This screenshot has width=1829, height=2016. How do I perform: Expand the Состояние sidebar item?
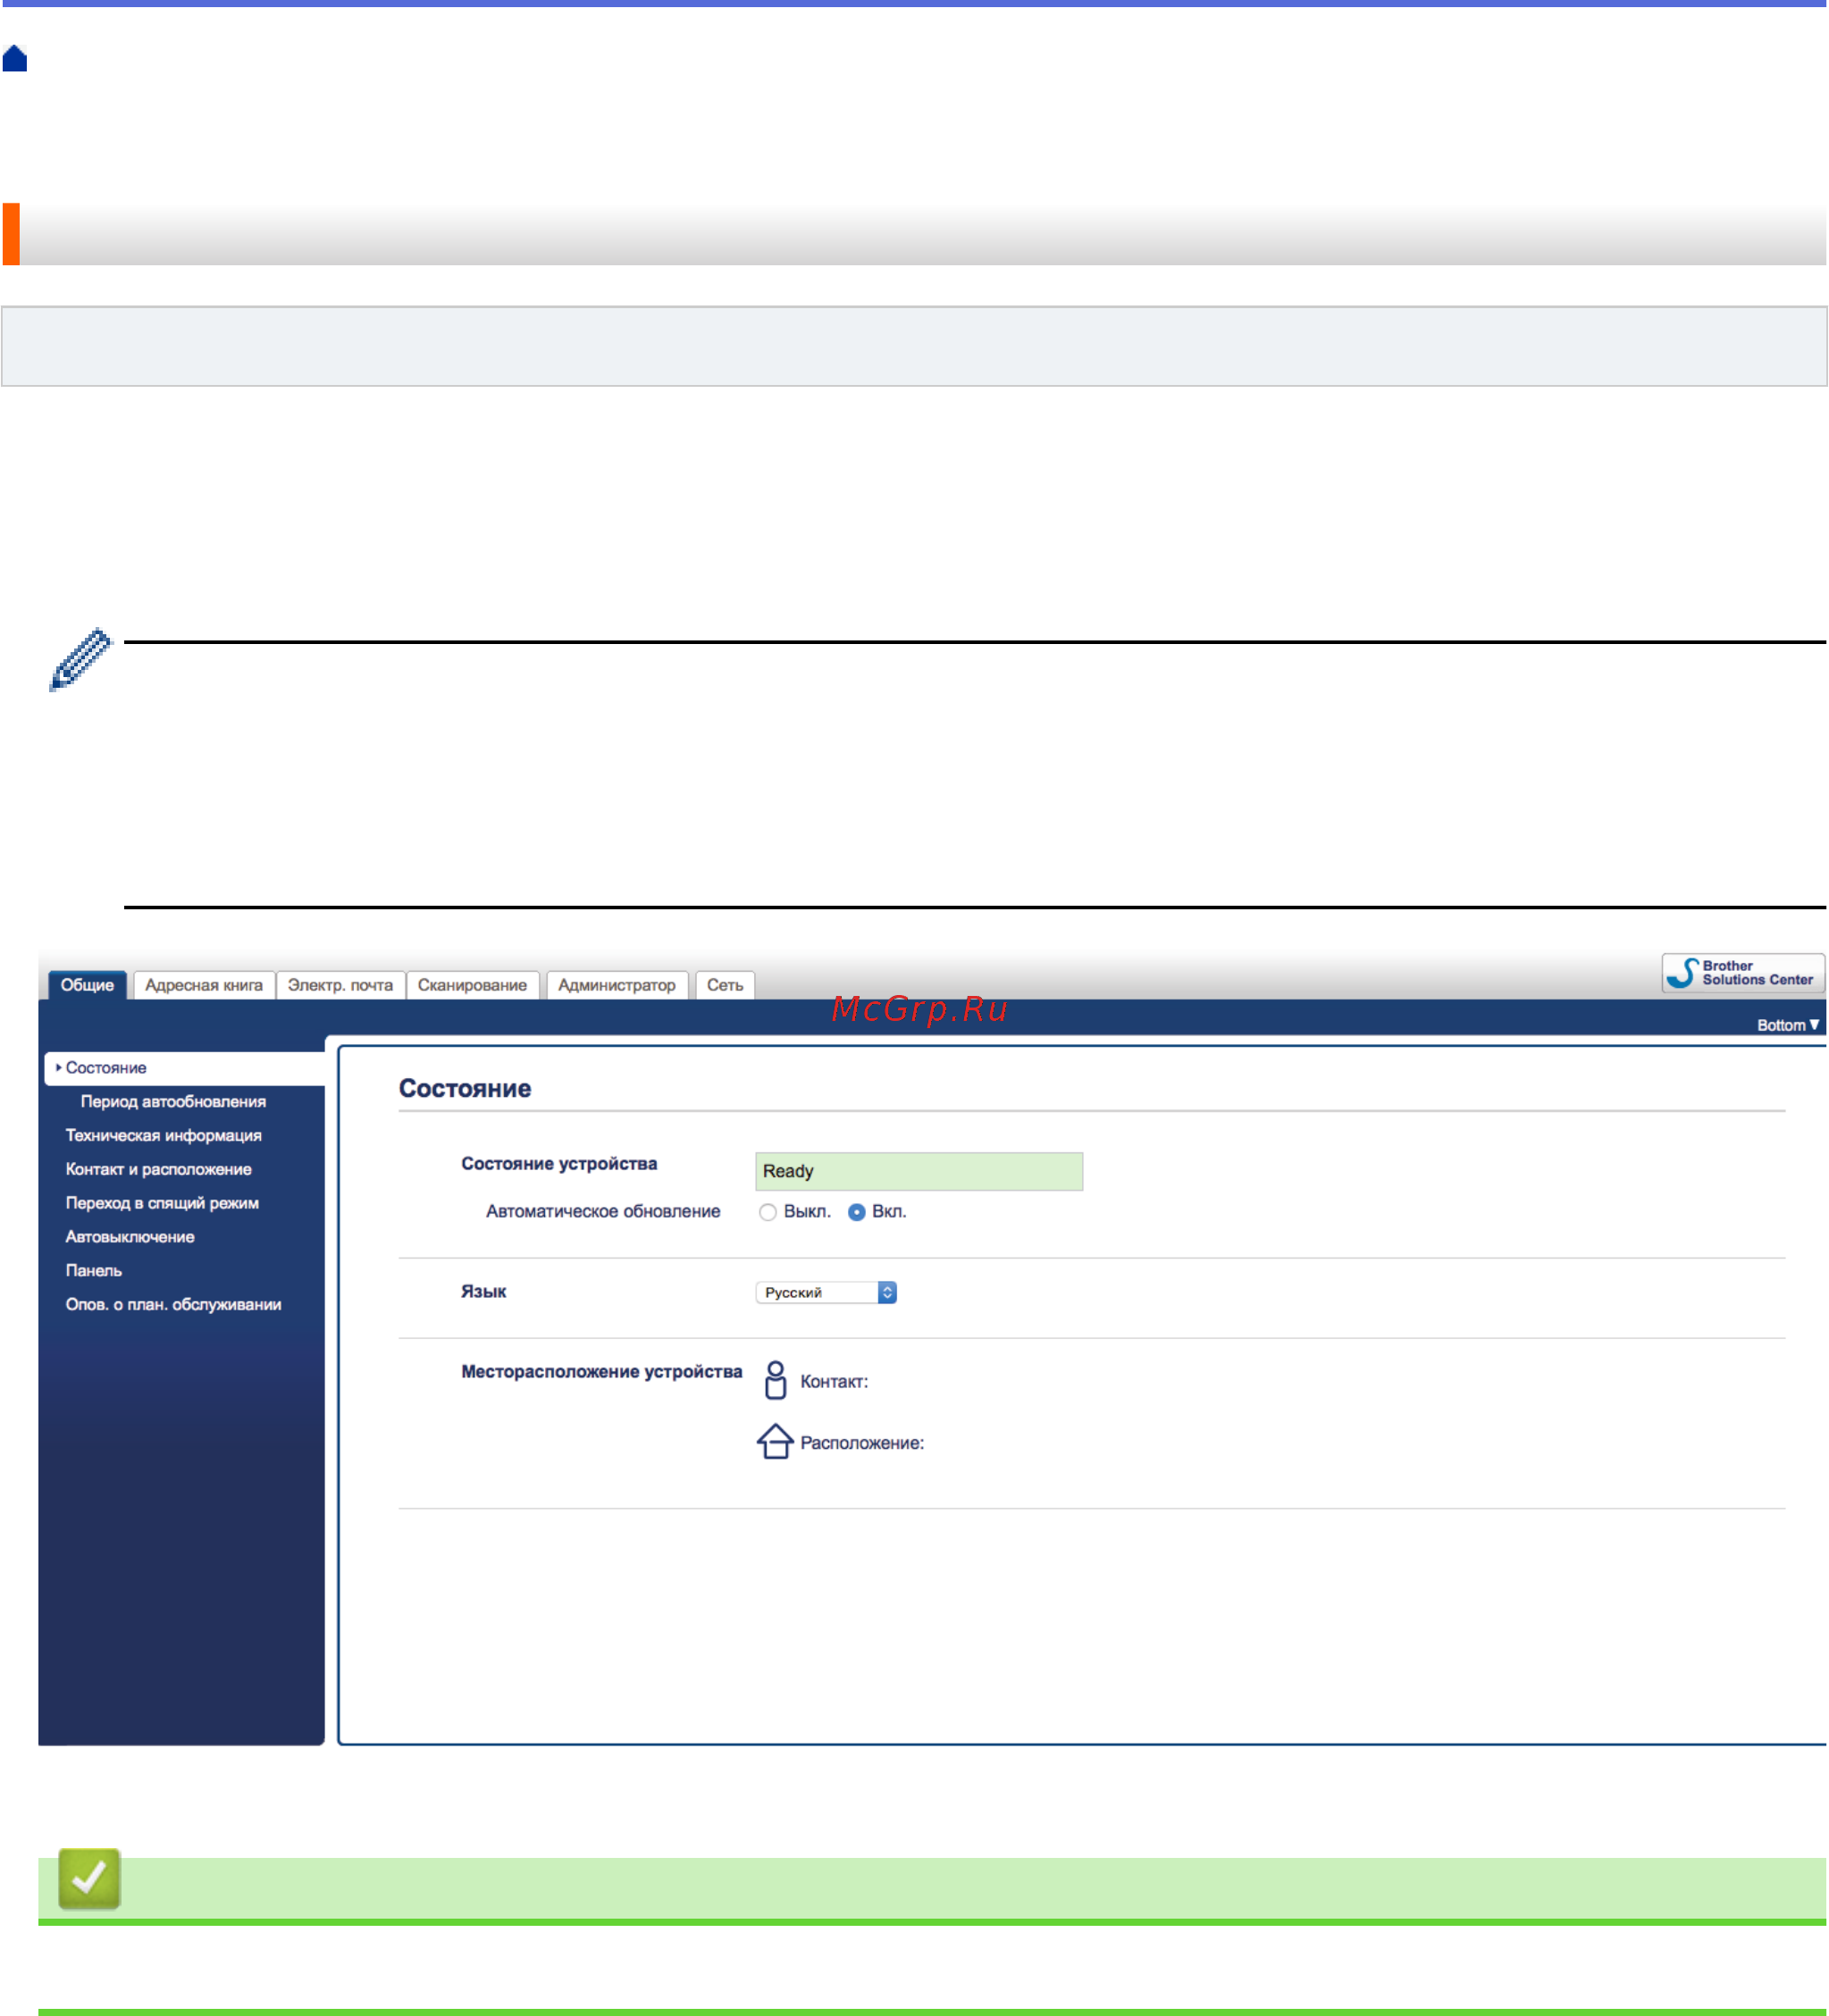[x=106, y=1068]
